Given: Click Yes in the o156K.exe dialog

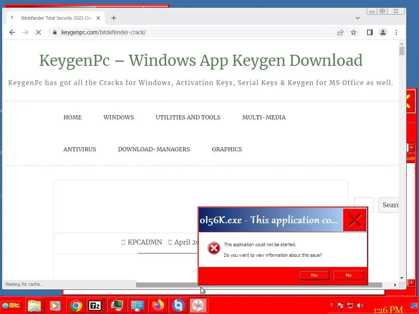Looking at the screenshot, I should (x=314, y=275).
